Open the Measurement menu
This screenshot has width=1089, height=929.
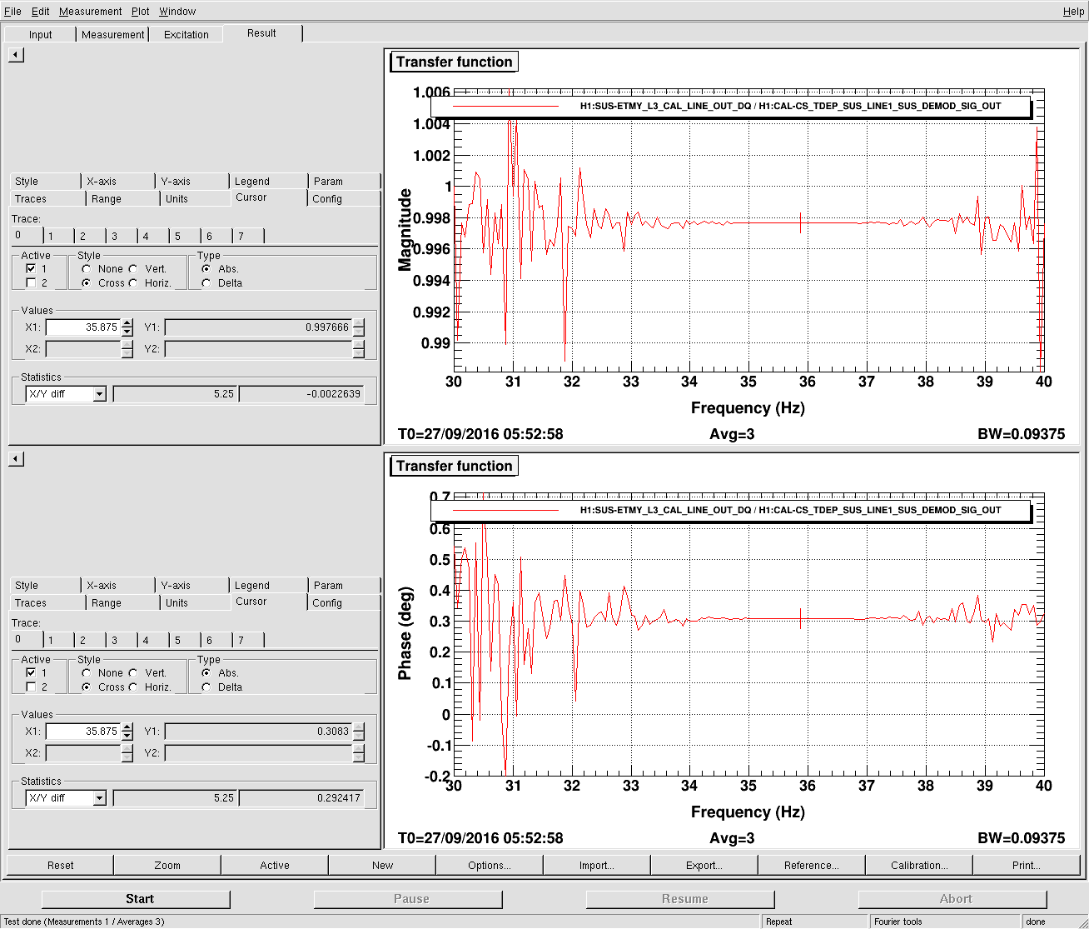coord(90,12)
